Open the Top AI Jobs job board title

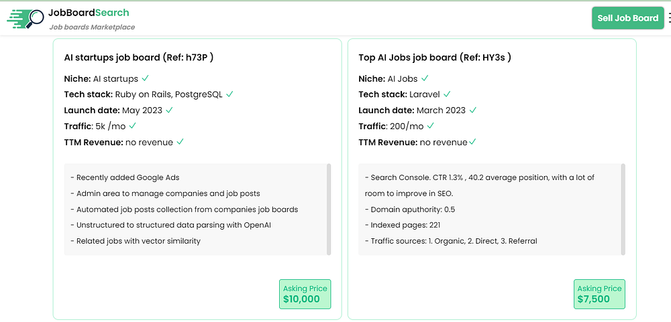(x=435, y=58)
